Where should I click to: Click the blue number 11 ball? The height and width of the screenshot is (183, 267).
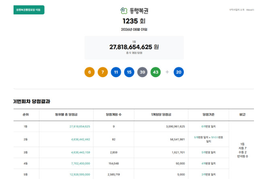(x=116, y=72)
